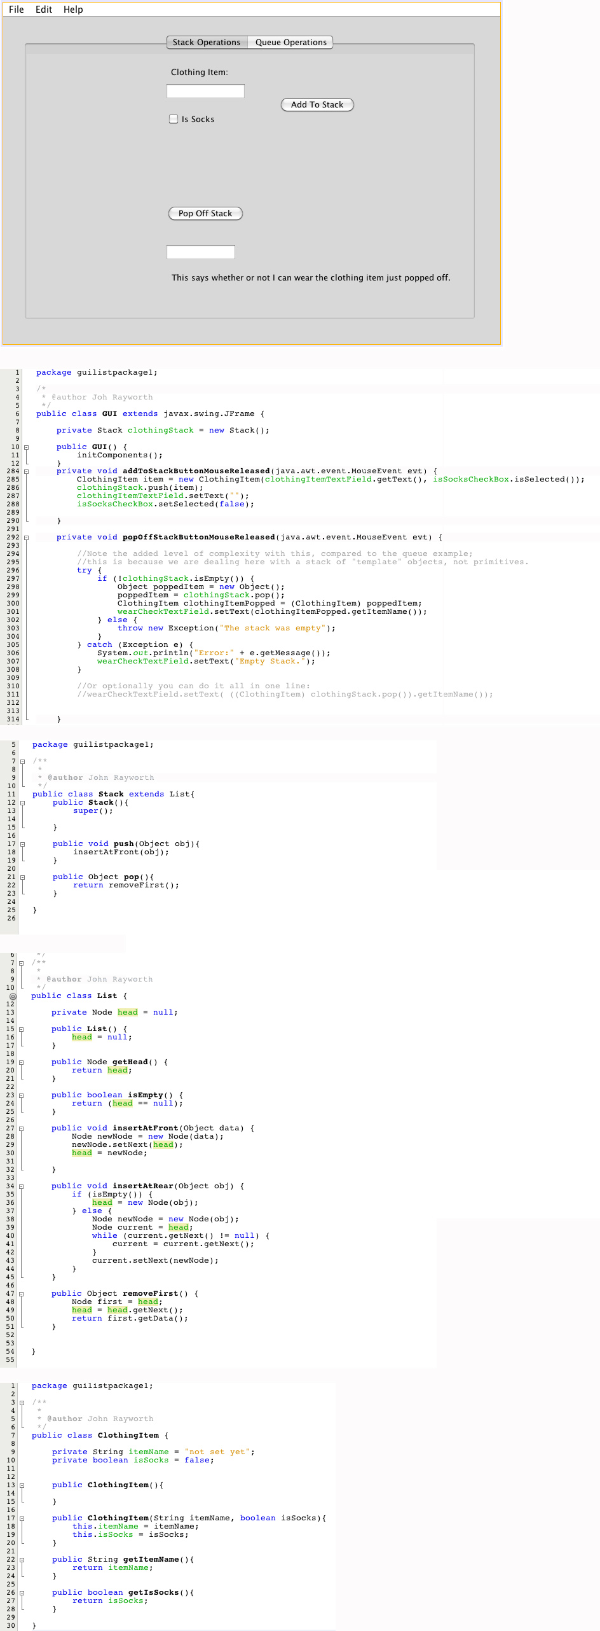Fold the pop method in Stack class
600x1631 pixels.
pyautogui.click(x=22, y=877)
